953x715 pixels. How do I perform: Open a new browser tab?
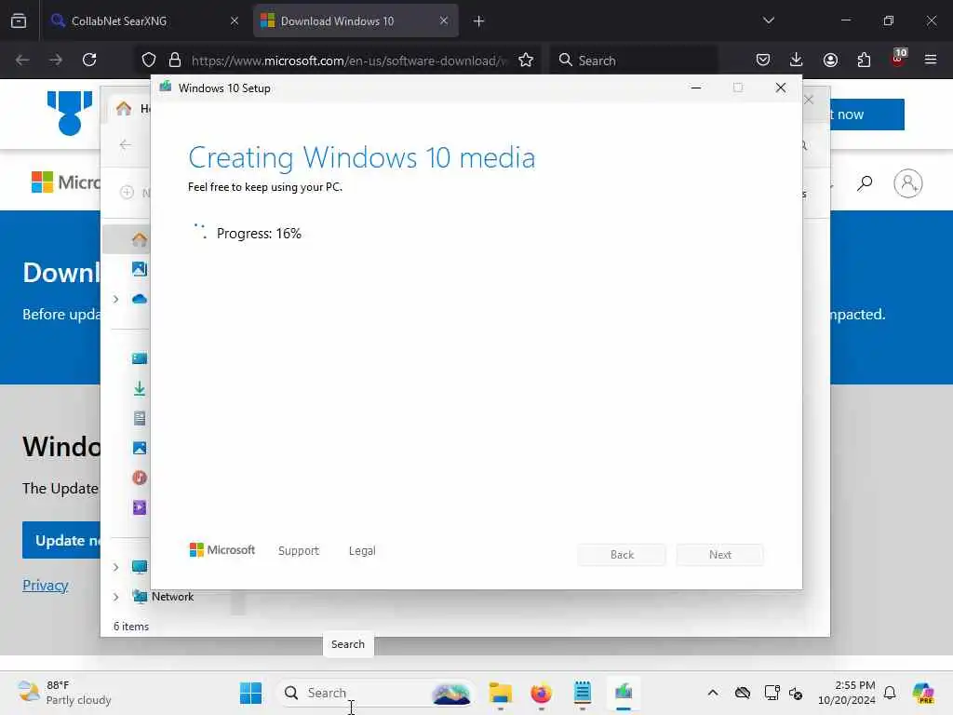click(479, 21)
